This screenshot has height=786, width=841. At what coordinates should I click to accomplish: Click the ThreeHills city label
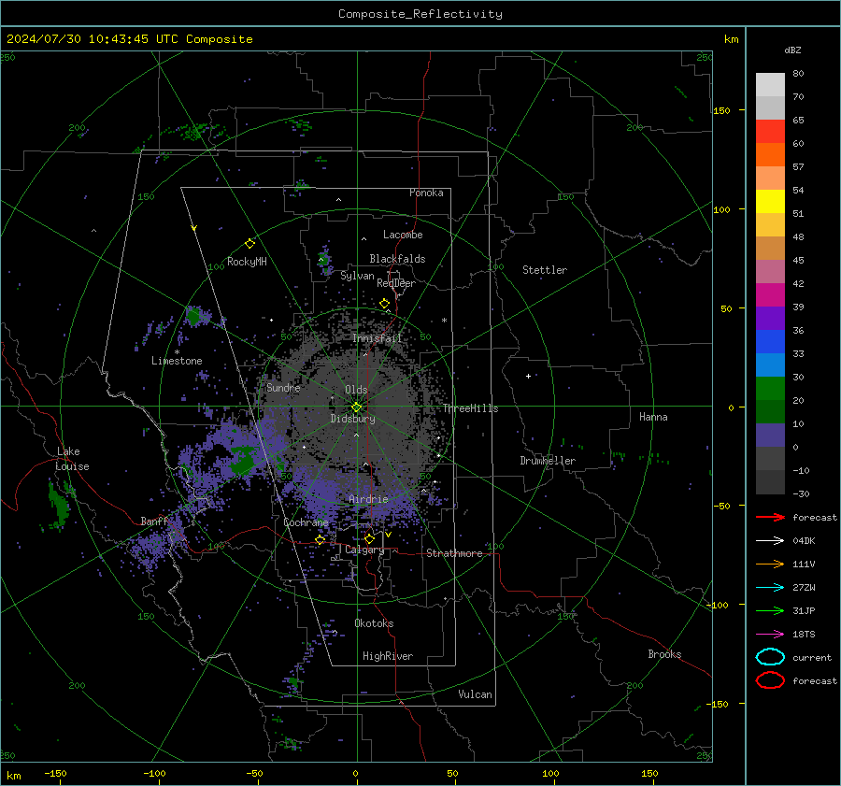[470, 408]
